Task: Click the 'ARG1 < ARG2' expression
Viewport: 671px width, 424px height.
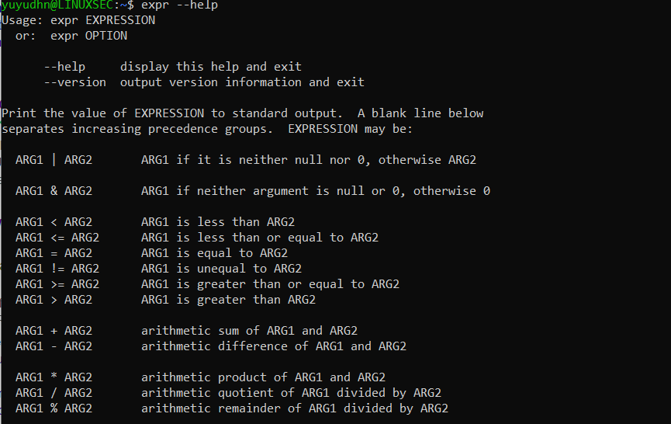Action: [54, 222]
